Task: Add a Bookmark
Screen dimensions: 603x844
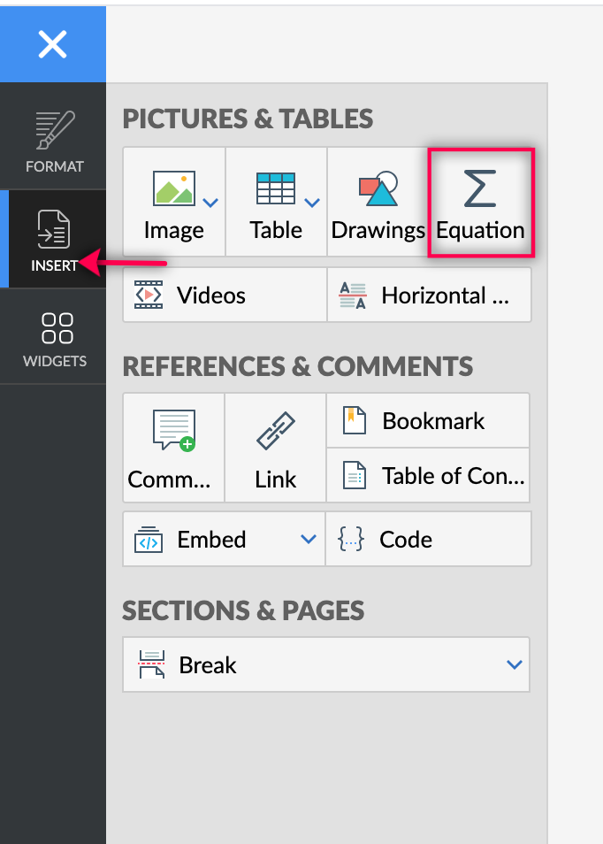Action: (428, 421)
